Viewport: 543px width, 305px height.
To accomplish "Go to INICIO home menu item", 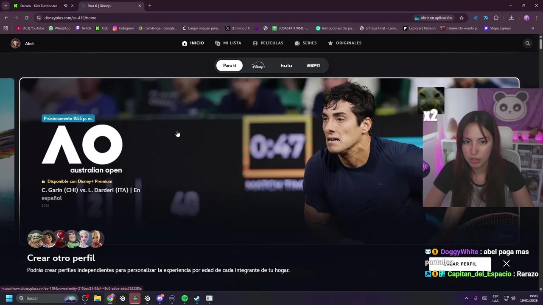I will (x=193, y=43).
